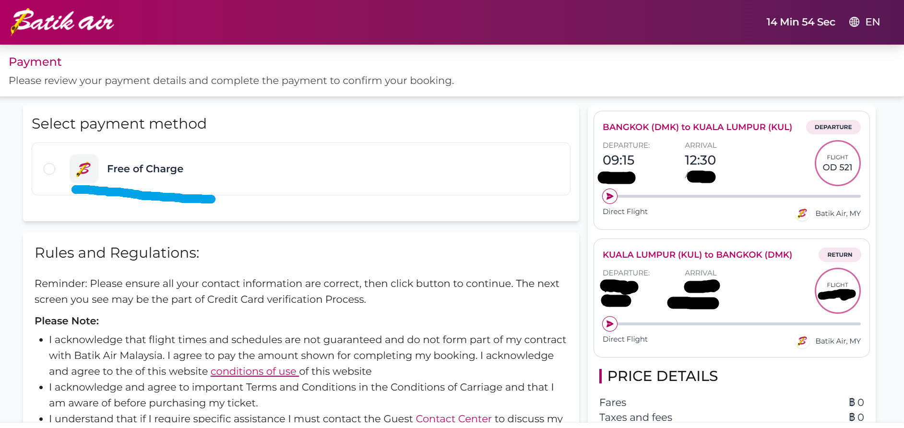Click the OD 521 flight number circle

click(837, 163)
